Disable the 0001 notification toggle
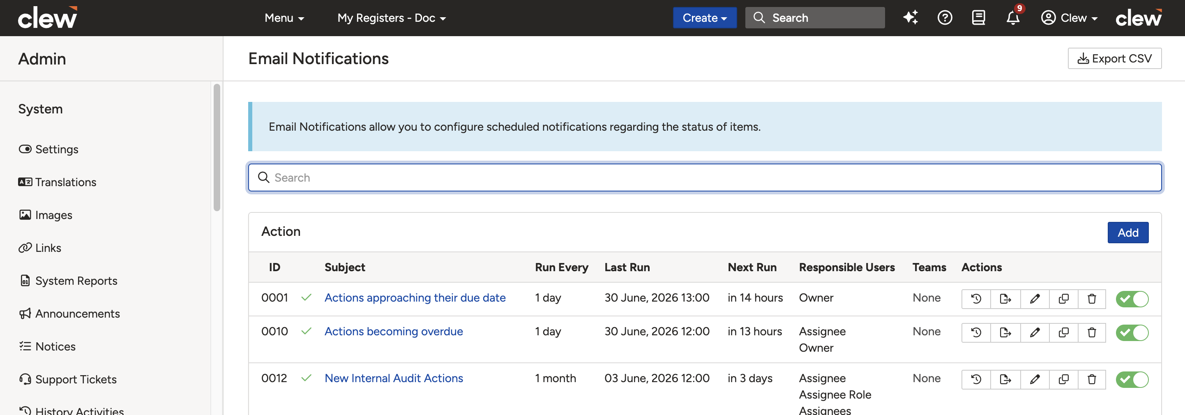This screenshot has height=415, width=1185. 1132,299
